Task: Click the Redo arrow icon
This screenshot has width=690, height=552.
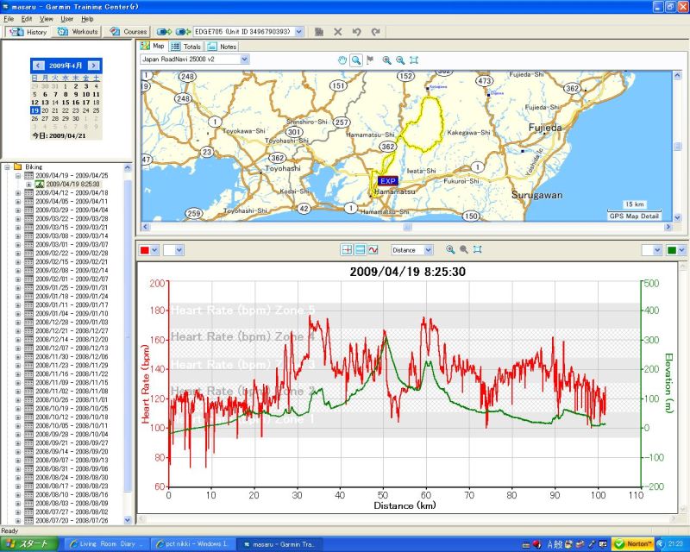Action: [375, 32]
